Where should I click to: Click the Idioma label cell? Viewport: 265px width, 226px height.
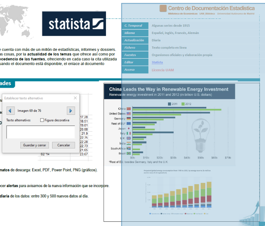point(135,33)
